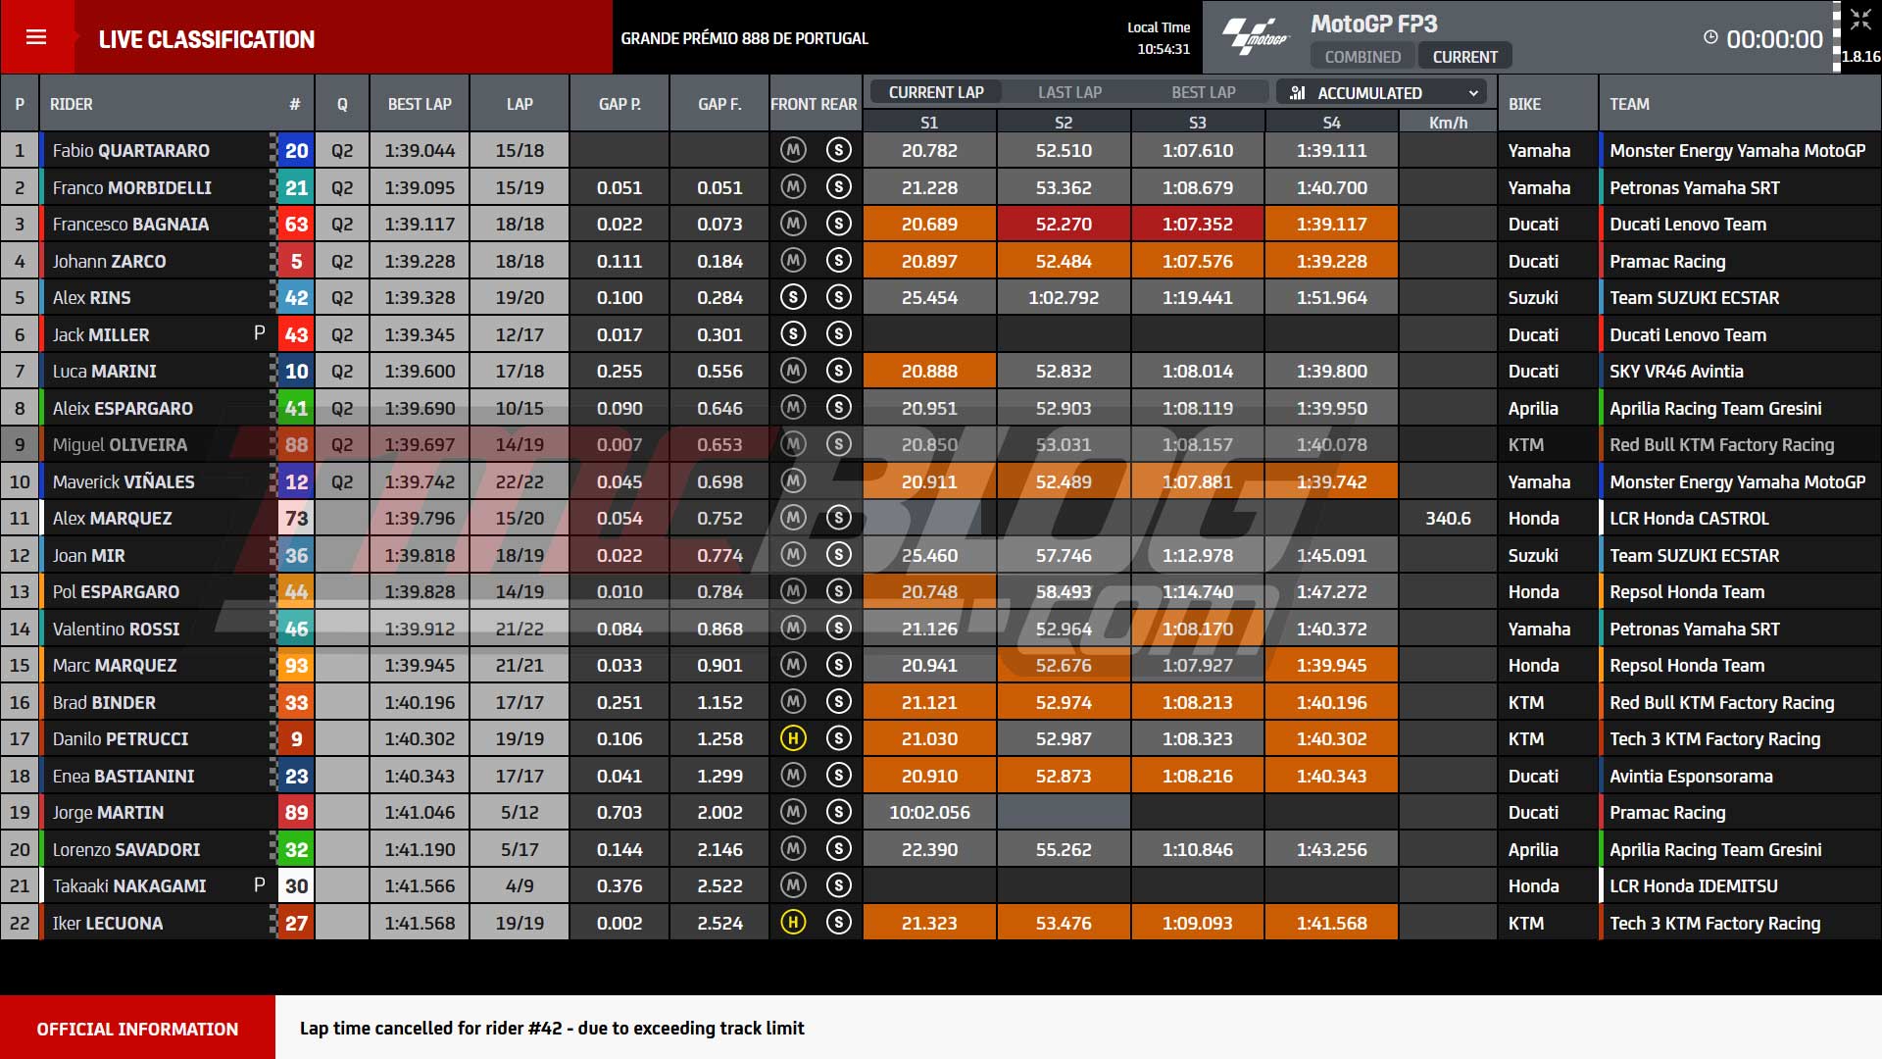Click the BEST LAP column header

[x=420, y=104]
